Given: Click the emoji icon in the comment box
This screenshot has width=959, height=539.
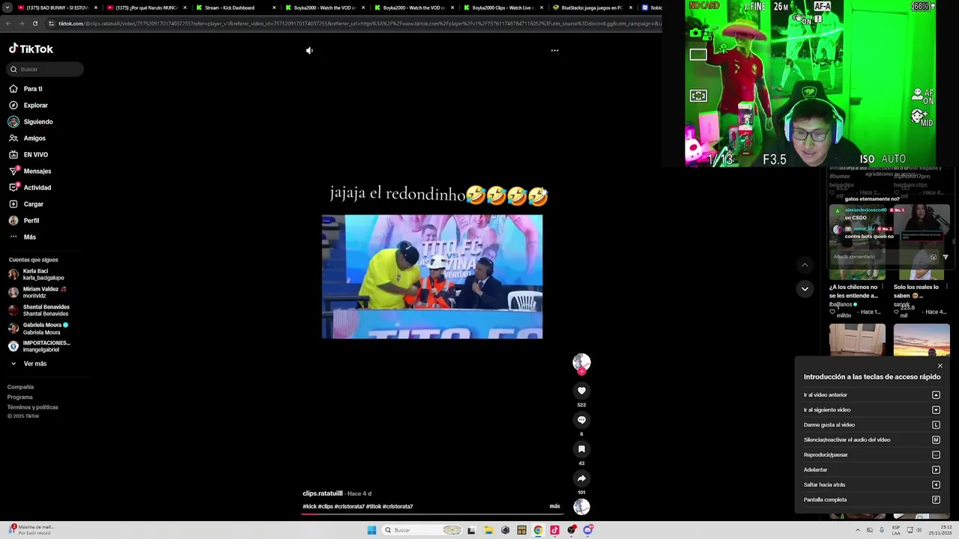Looking at the screenshot, I should point(934,257).
